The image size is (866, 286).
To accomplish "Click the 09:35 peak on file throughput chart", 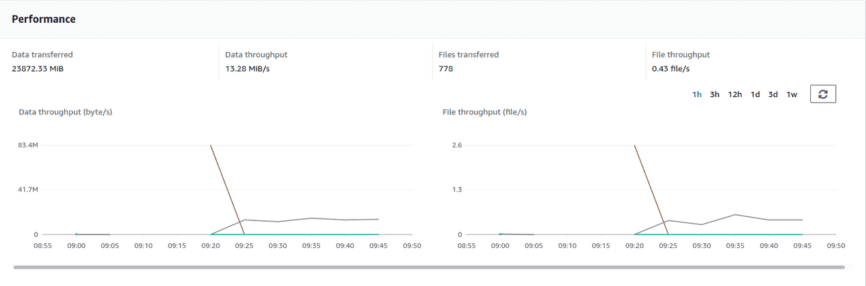I will (735, 214).
